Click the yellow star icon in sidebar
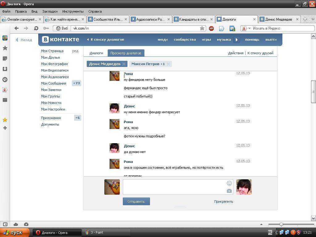The height and width of the screenshot is (237, 316). tap(5, 120)
